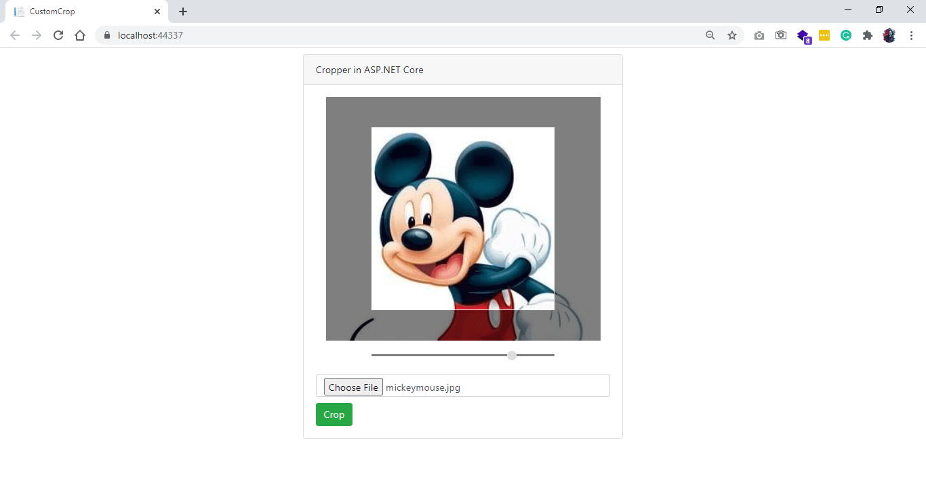
Task: Go back to the previous page
Action: coord(15,35)
